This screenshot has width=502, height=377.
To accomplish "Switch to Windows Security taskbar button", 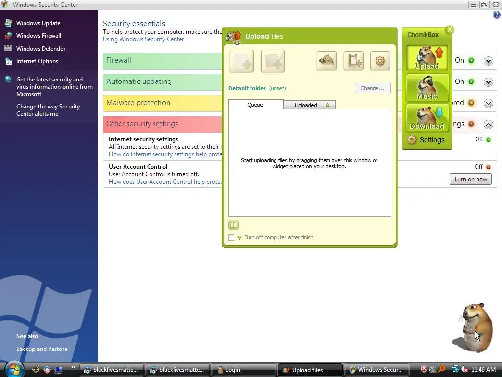I will [x=376, y=370].
